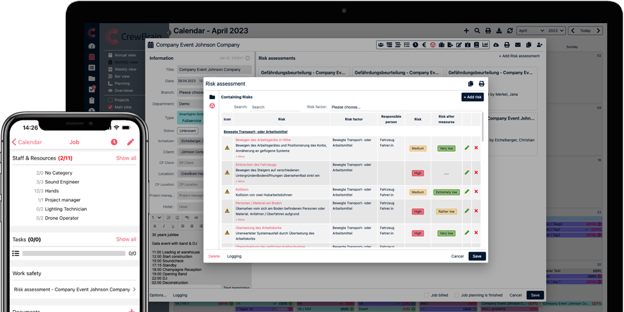The image size is (624, 312).
Task: Toggle the Main jobs checkbox in sidebar
Action: coord(110,107)
